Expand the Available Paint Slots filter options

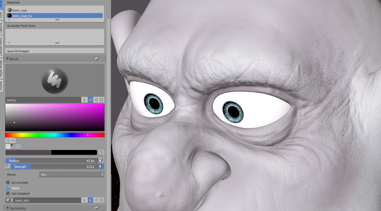[x=9, y=43]
